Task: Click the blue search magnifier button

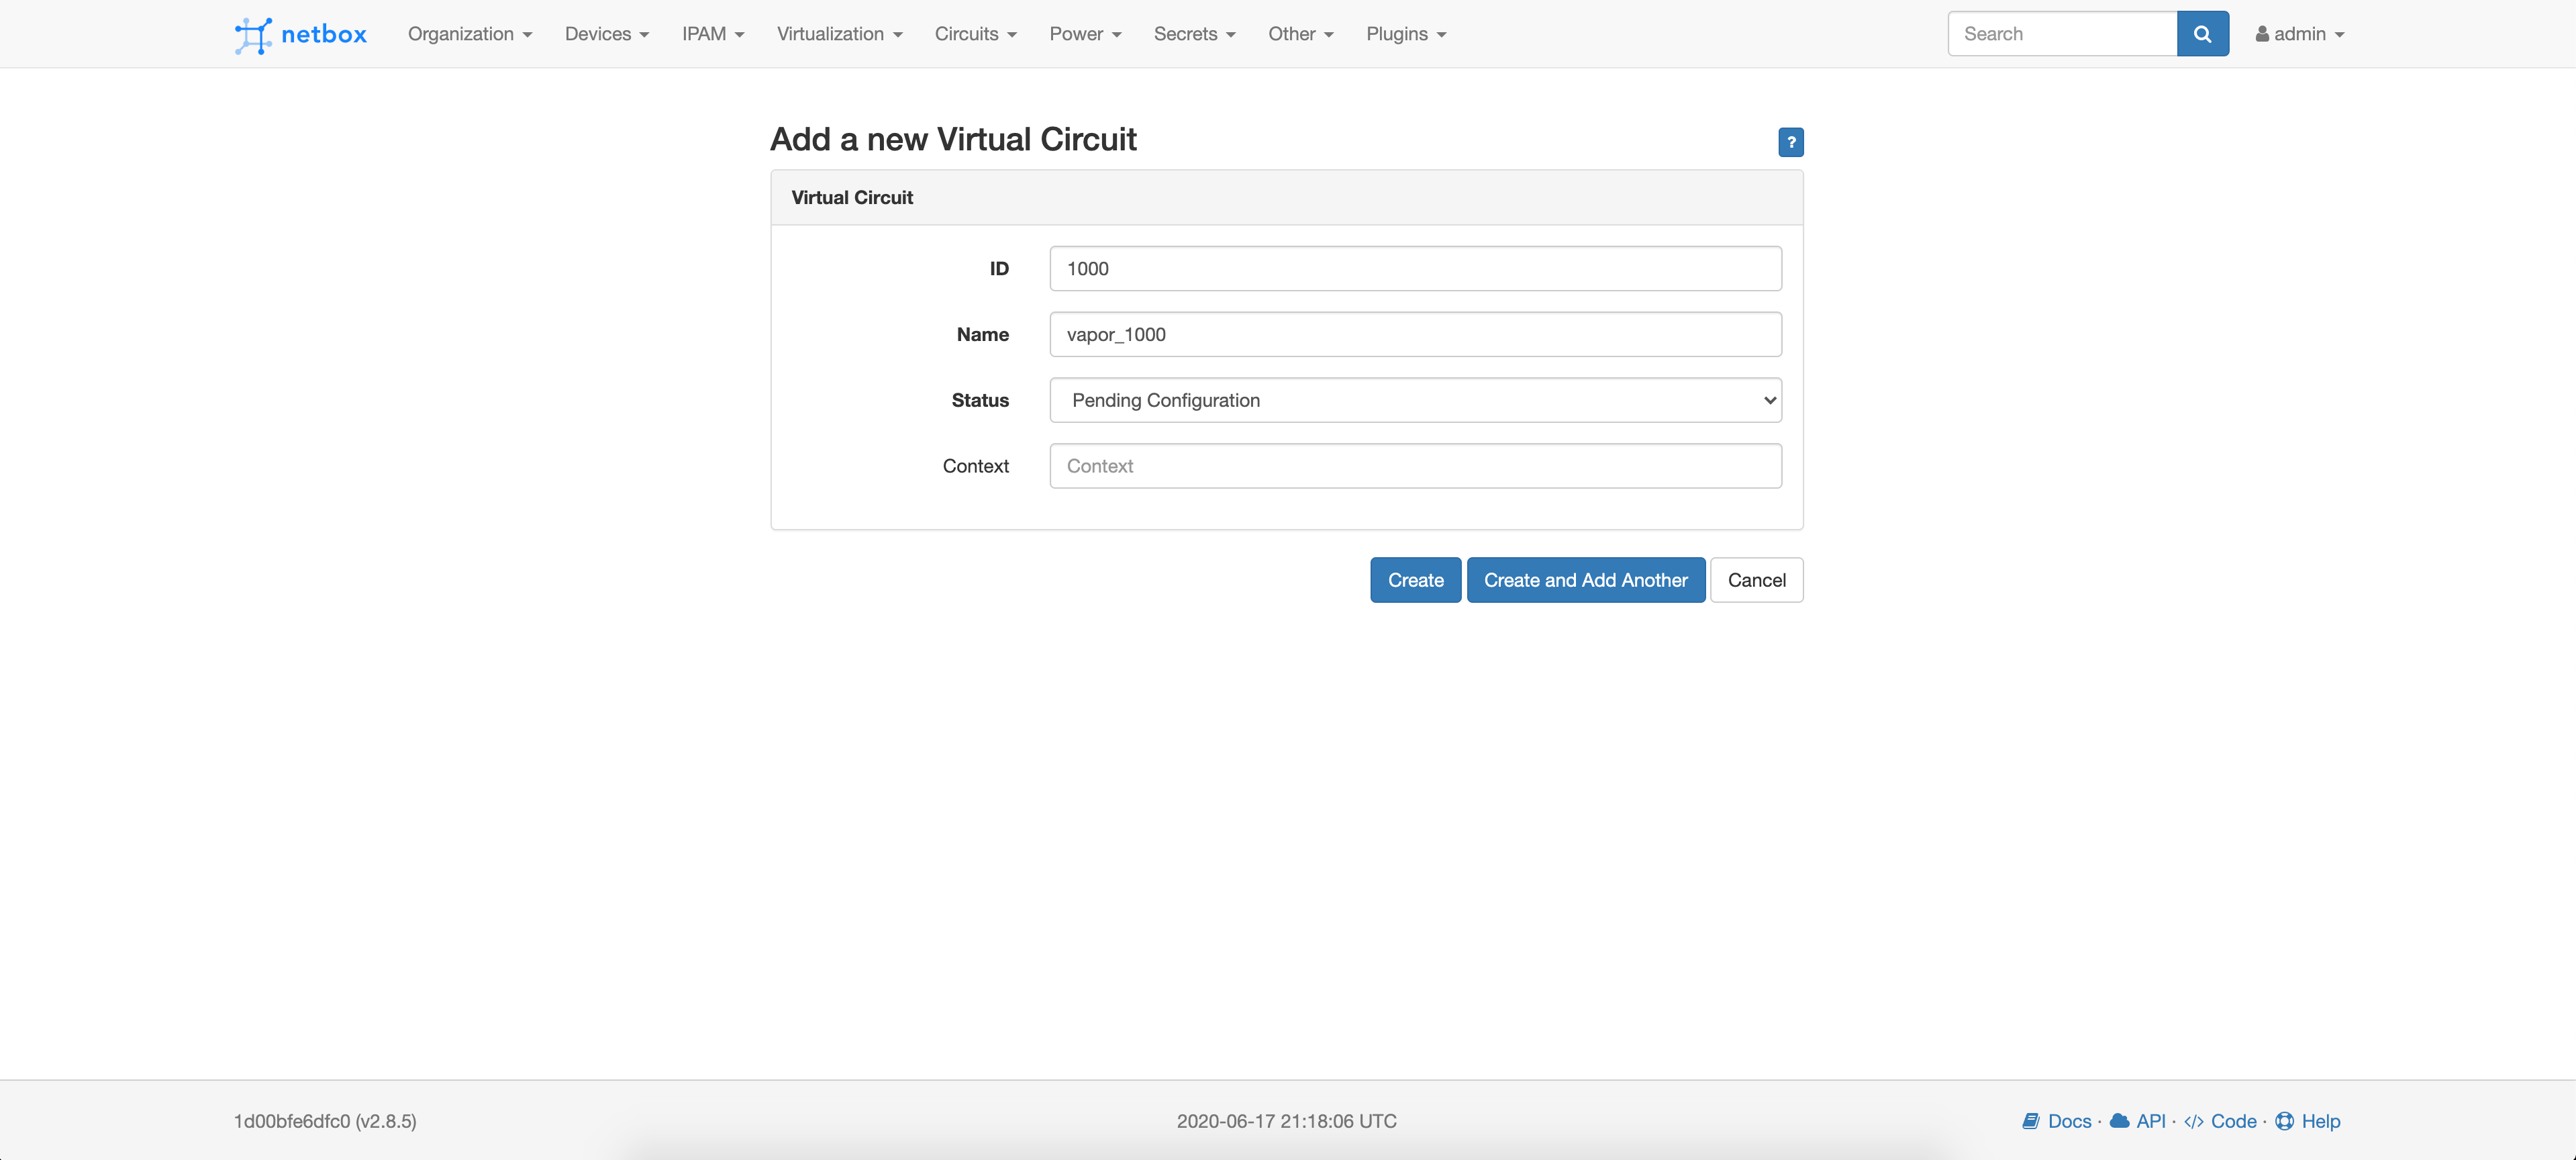Action: pyautogui.click(x=2202, y=34)
